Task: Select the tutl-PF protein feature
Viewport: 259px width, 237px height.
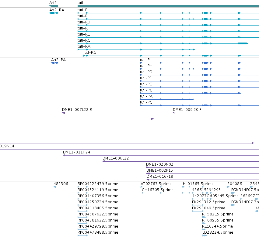Action: tap(199, 81)
